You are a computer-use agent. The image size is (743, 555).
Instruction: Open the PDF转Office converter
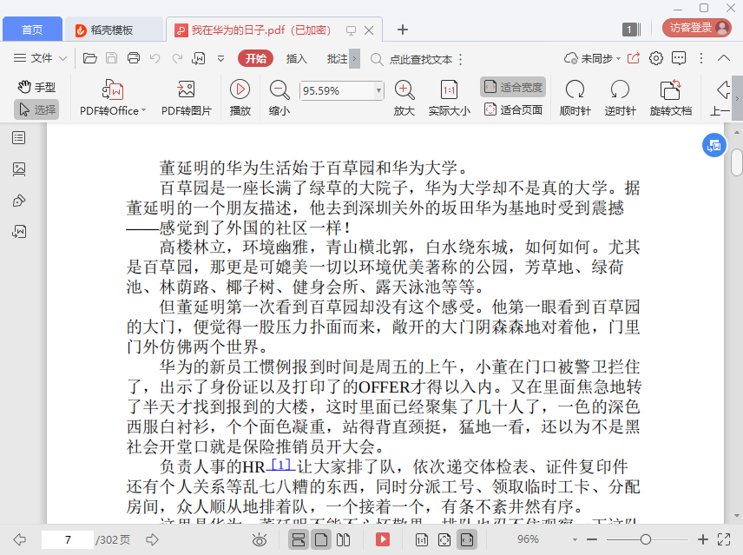point(113,98)
